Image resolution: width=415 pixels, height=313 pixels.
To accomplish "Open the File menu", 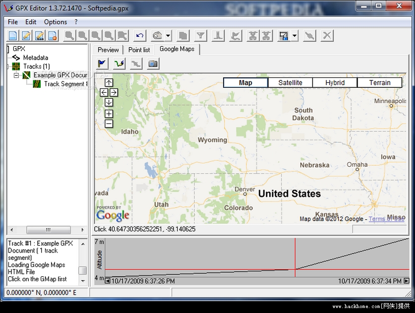I will click(13, 22).
